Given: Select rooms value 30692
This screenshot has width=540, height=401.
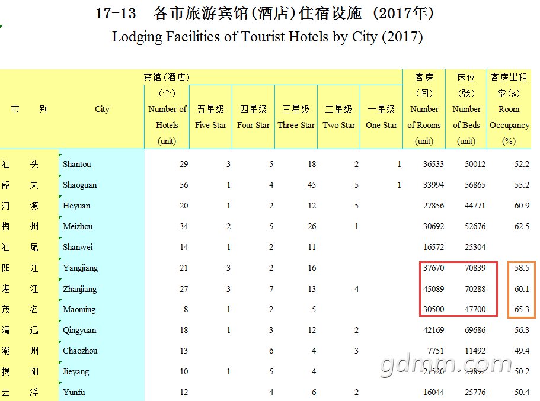Looking at the screenshot, I should click(x=433, y=226).
